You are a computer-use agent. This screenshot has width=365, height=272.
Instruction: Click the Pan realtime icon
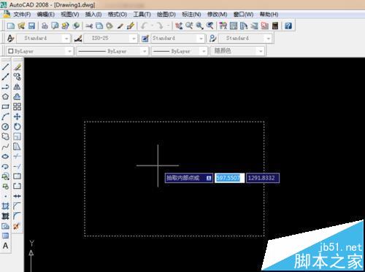(x=179, y=26)
